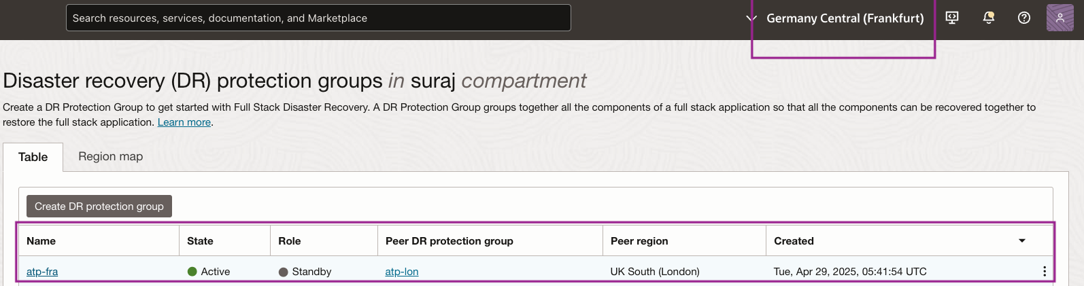The height and width of the screenshot is (286, 1084).
Task: Sort by the Role column header
Action: tap(290, 241)
